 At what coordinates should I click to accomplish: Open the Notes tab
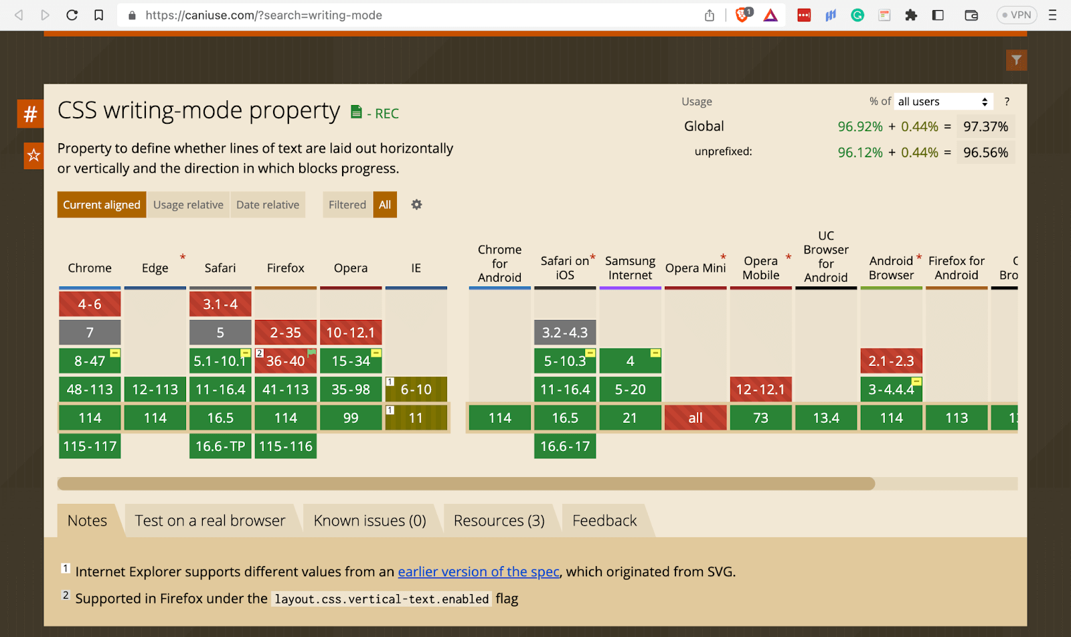pos(87,521)
